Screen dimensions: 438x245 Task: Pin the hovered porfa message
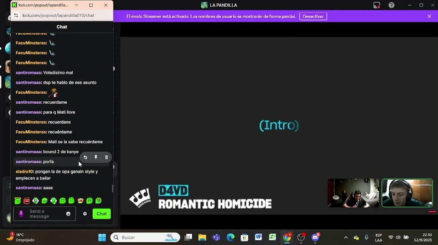pyautogui.click(x=96, y=157)
